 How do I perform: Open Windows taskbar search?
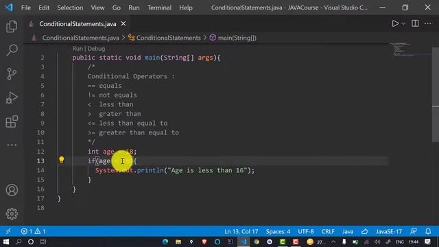tap(19, 242)
